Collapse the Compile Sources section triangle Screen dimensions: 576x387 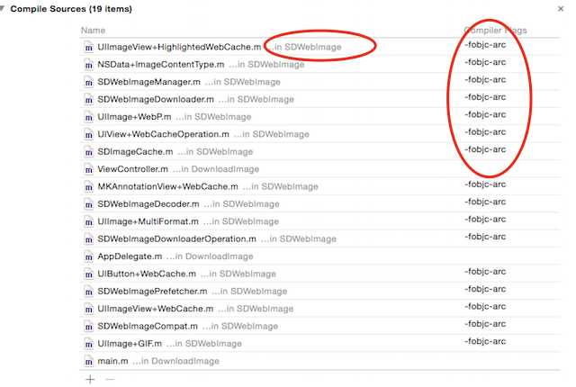[2, 8]
